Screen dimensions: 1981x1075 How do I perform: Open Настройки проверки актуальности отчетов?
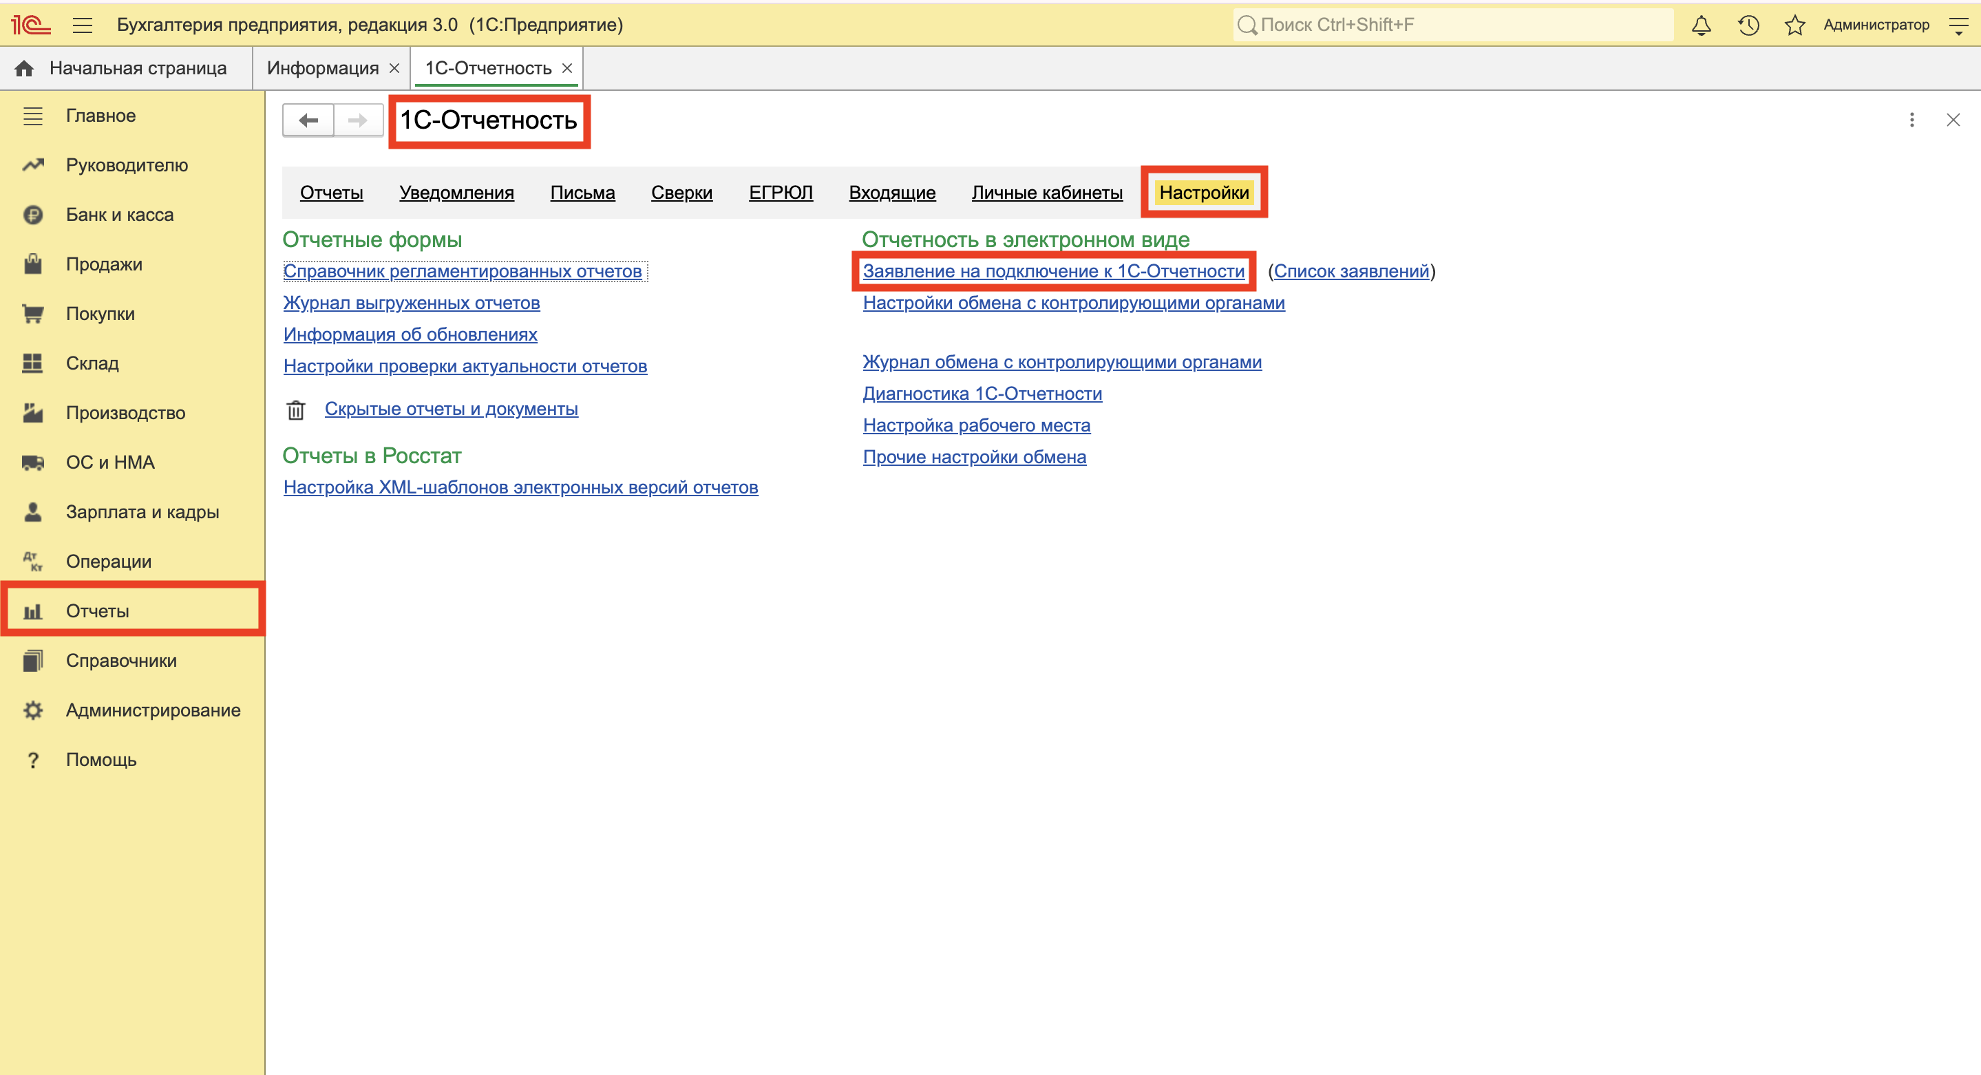coord(465,366)
